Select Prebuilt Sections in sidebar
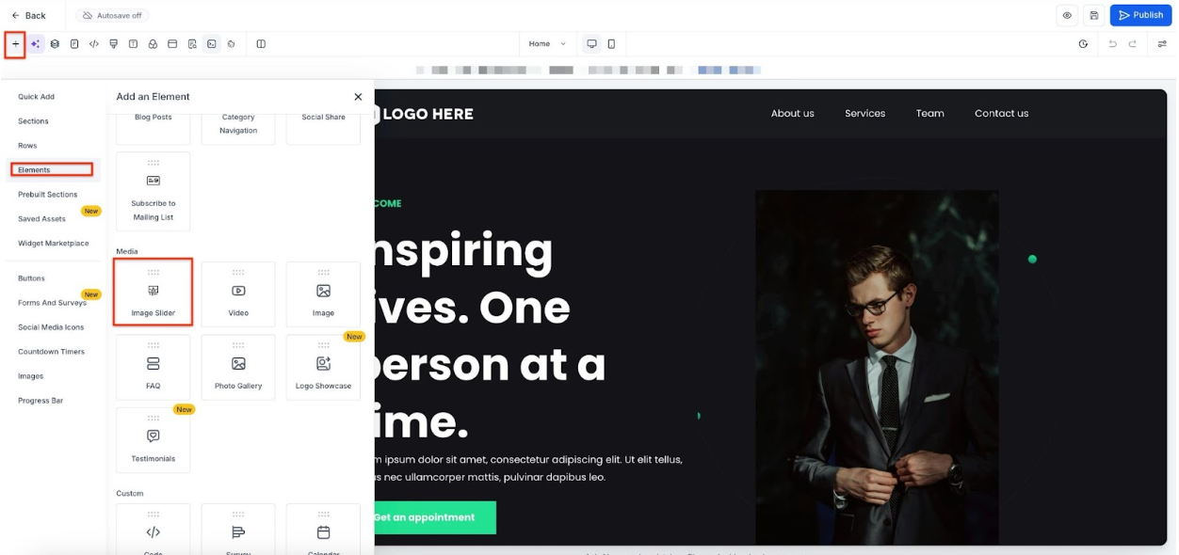The width and height of the screenshot is (1179, 555). (47, 195)
